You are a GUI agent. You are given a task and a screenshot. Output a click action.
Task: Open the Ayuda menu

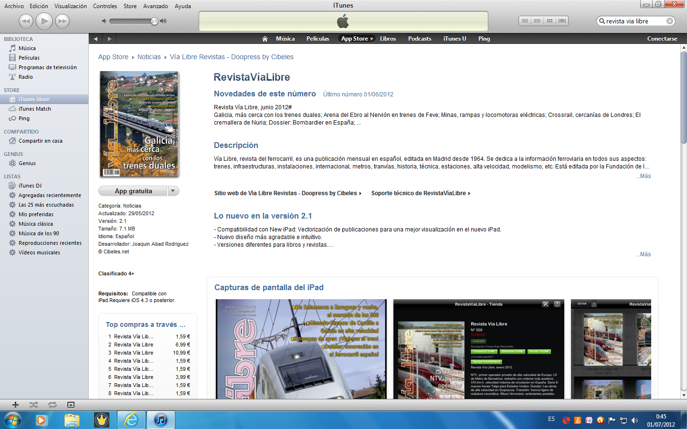click(182, 6)
